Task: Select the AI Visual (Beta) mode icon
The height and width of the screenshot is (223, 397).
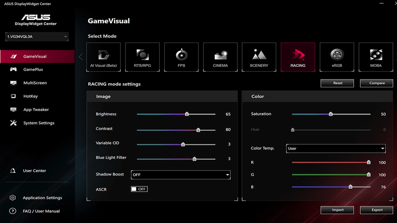Action: pyautogui.click(x=103, y=57)
